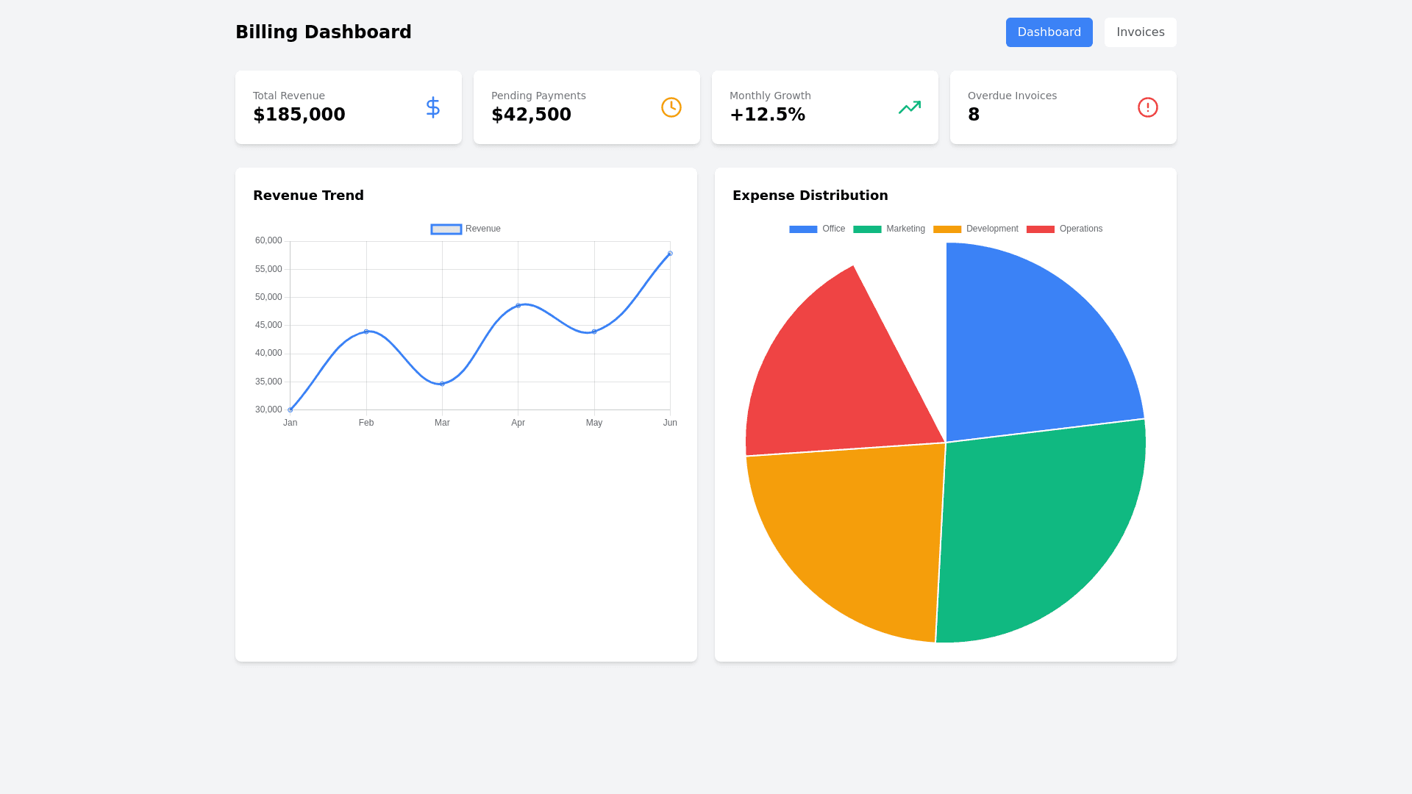Image resolution: width=1412 pixels, height=794 pixels.
Task: Click the dollar sign revenue icon
Action: [x=433, y=107]
